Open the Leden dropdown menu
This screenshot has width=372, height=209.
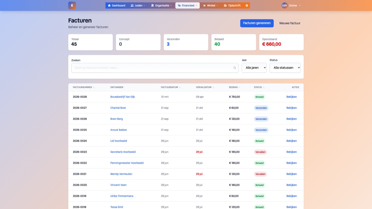(138, 5)
